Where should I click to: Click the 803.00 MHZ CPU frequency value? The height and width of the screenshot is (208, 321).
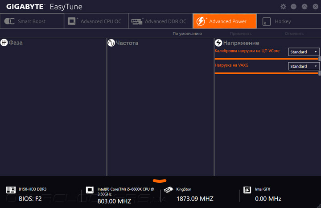pos(114,201)
